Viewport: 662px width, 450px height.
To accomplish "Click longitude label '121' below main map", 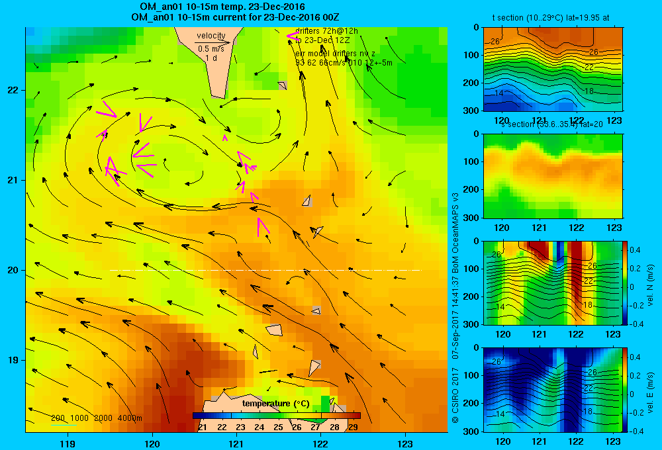I will pyautogui.click(x=236, y=443).
